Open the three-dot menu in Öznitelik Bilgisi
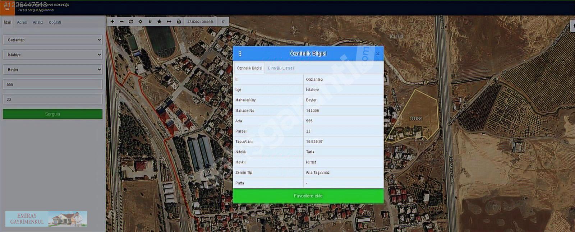Viewport: 575px width, 232px height. point(240,54)
